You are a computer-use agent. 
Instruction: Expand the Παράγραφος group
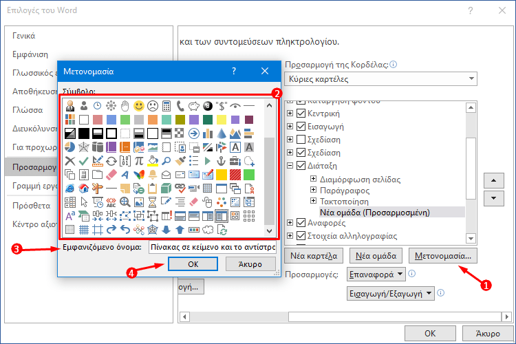(313, 190)
